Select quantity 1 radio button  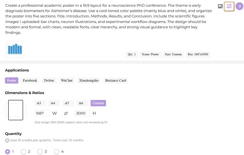[7, 152]
